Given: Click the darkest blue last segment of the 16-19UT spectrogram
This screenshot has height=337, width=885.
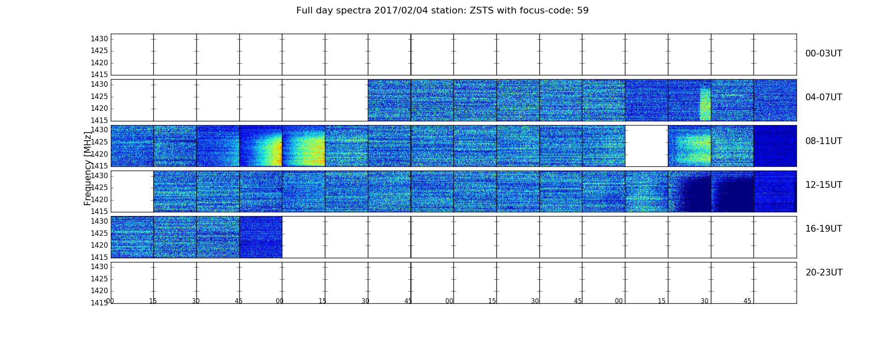Looking at the screenshot, I should [x=261, y=237].
